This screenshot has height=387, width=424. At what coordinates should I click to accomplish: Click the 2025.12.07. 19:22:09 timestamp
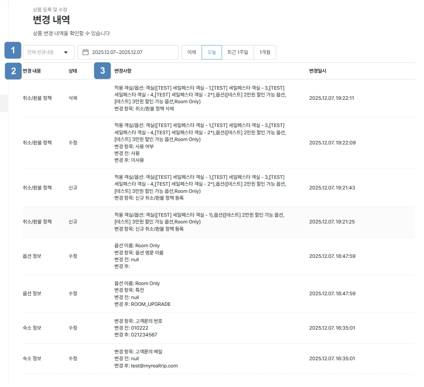332,143
